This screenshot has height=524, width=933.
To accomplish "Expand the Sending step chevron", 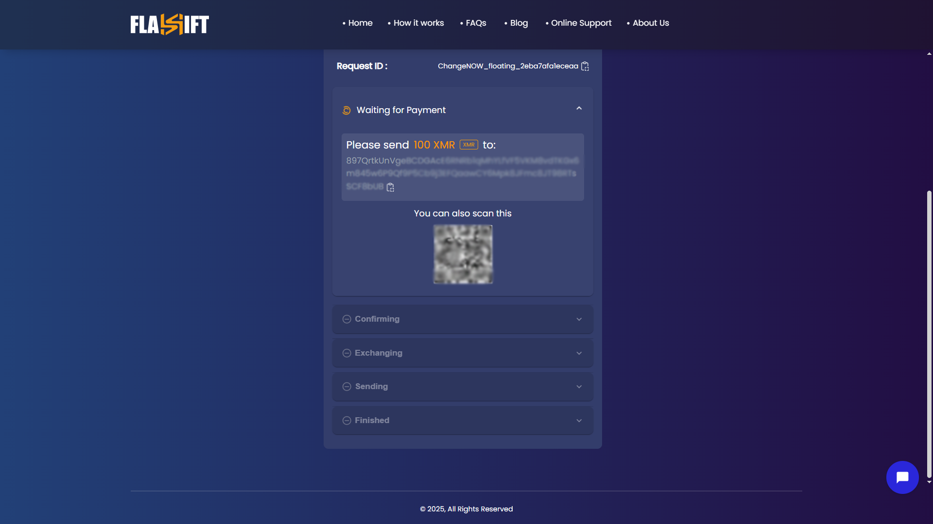I will (x=579, y=387).
